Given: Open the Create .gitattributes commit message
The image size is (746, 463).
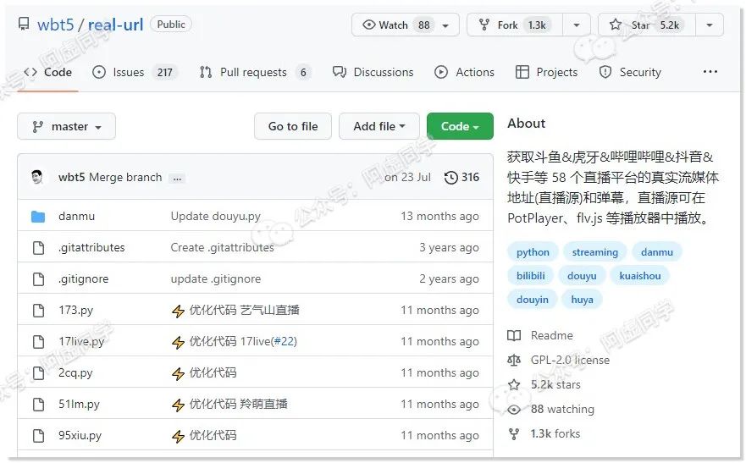Looking at the screenshot, I should (x=222, y=248).
